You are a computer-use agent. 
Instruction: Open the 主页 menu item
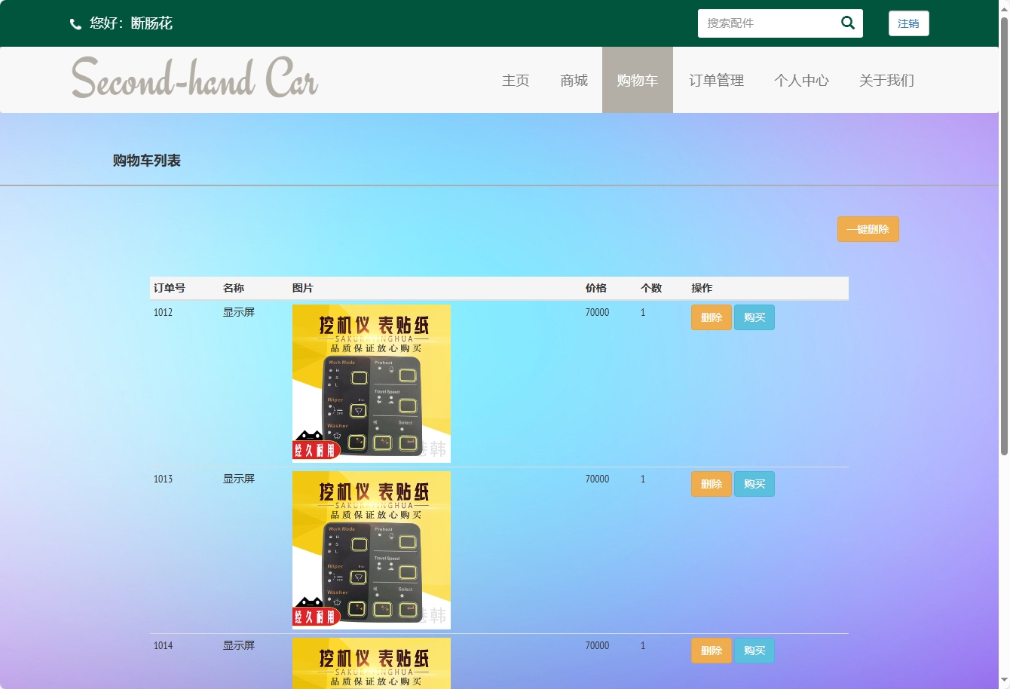coord(516,80)
